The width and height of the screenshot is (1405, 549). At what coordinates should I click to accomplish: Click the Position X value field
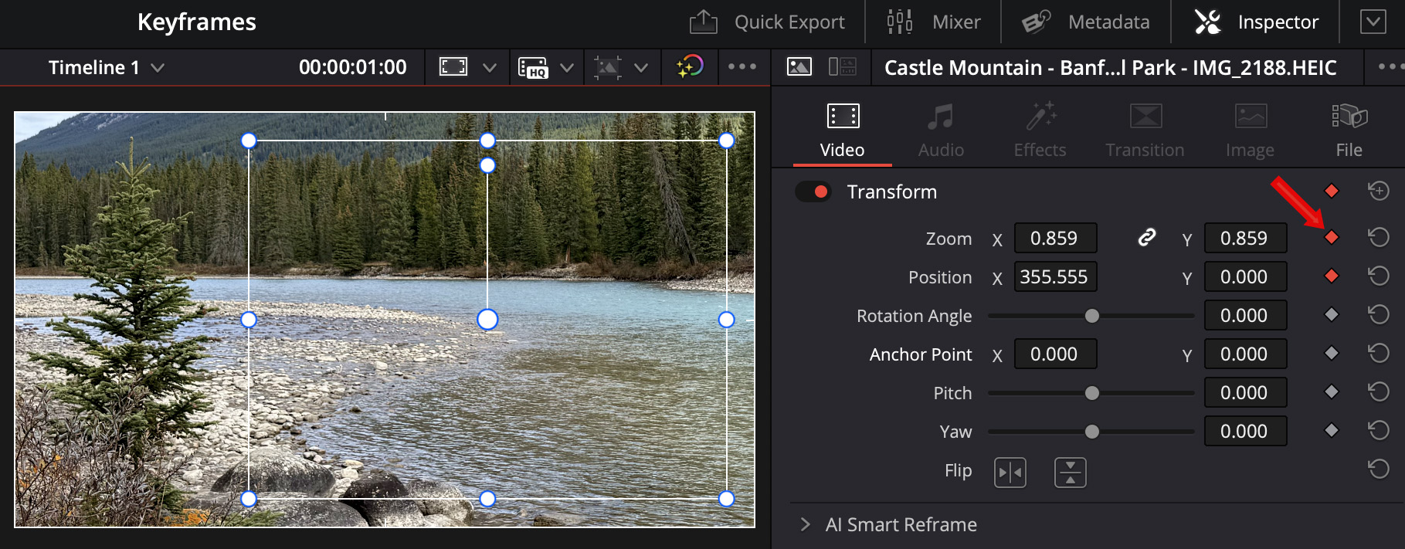[1054, 277]
